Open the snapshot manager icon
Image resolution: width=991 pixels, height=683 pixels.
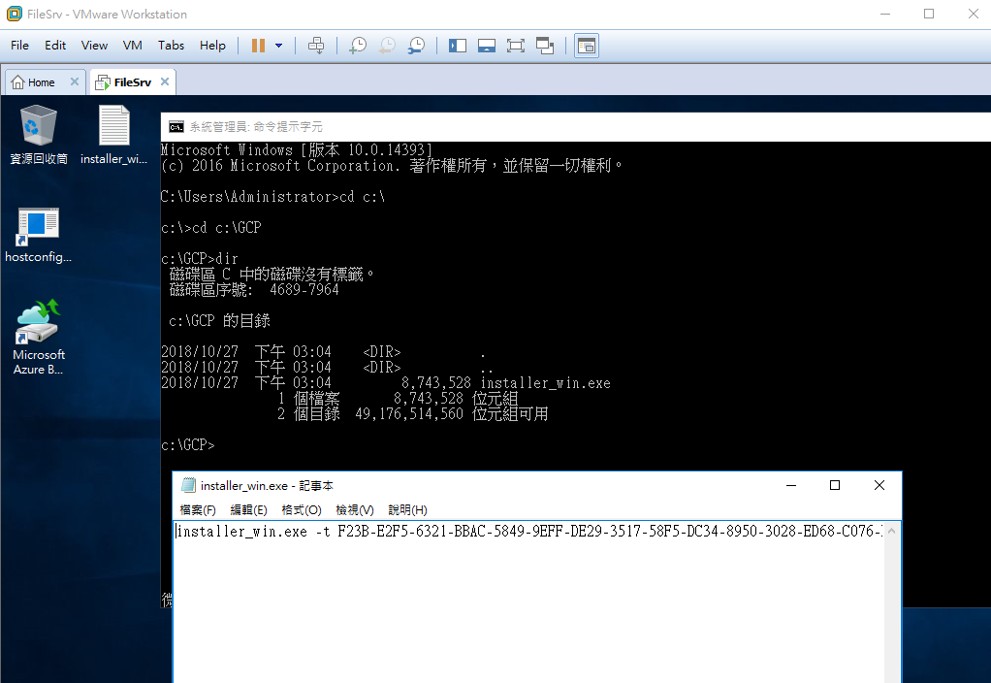(x=417, y=46)
